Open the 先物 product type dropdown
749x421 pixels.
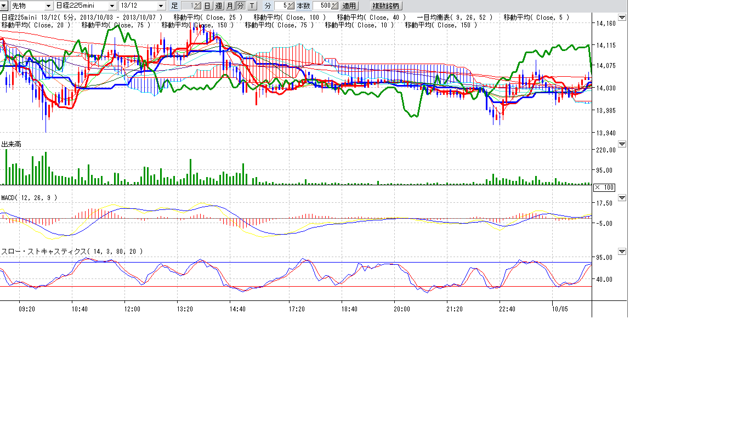pos(48,5)
